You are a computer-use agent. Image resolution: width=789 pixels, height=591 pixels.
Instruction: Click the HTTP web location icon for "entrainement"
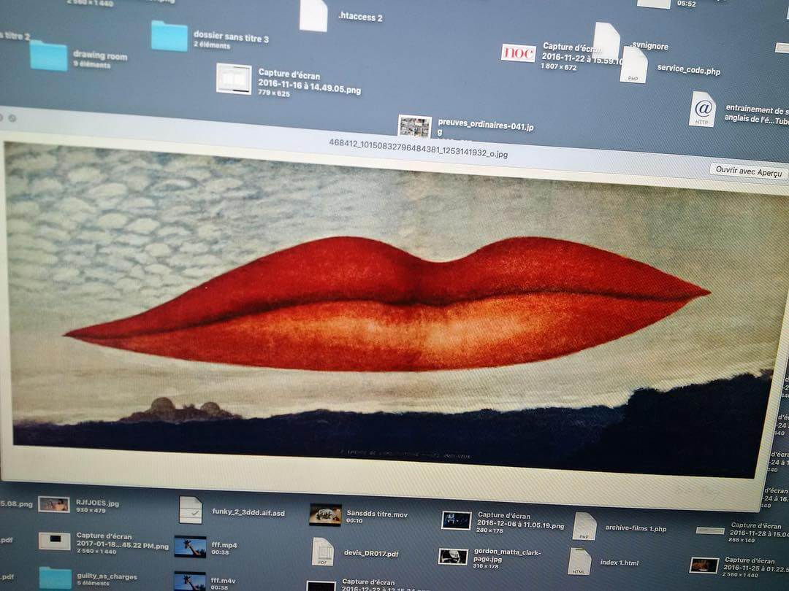tap(703, 109)
